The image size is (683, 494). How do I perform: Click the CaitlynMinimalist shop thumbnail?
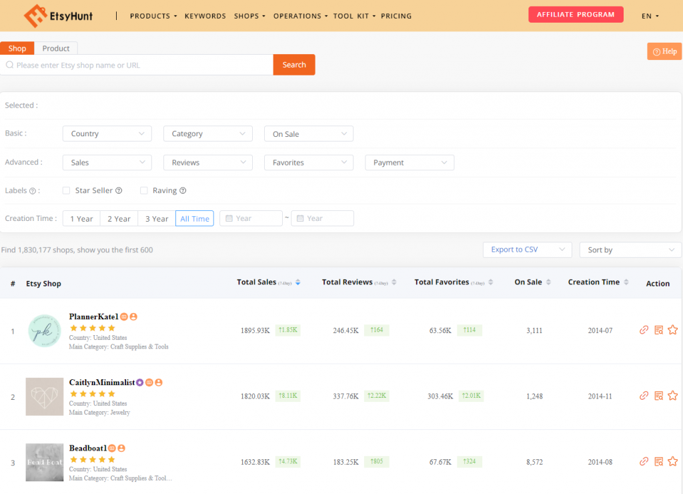point(44,396)
